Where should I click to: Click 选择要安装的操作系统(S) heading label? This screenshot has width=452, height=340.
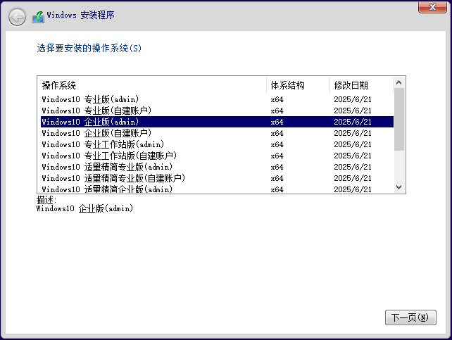pos(89,48)
